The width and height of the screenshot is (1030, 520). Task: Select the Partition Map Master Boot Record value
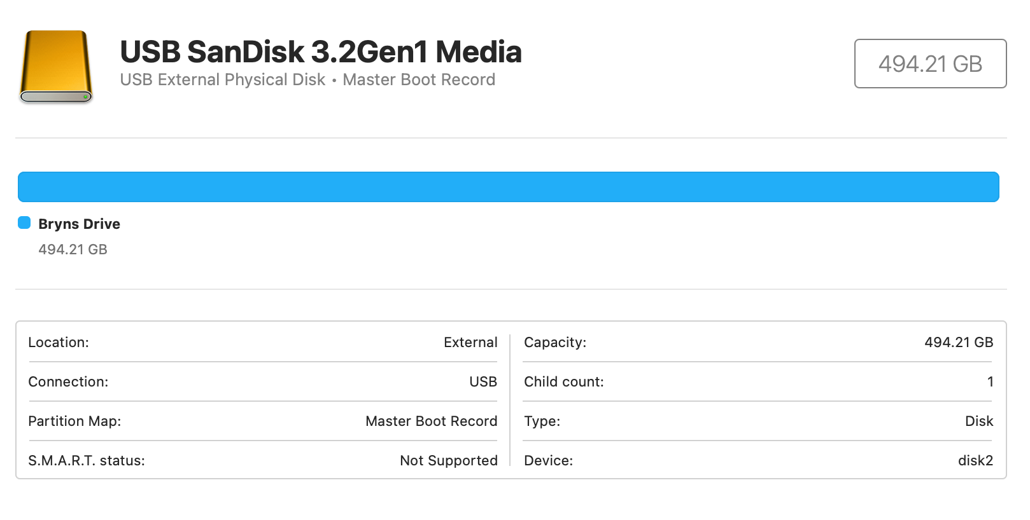431,421
